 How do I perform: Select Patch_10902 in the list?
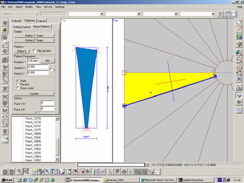tap(33, 149)
